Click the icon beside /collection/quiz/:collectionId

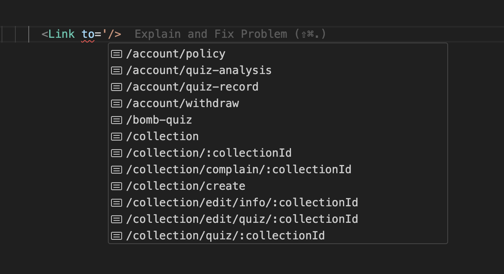click(x=117, y=236)
